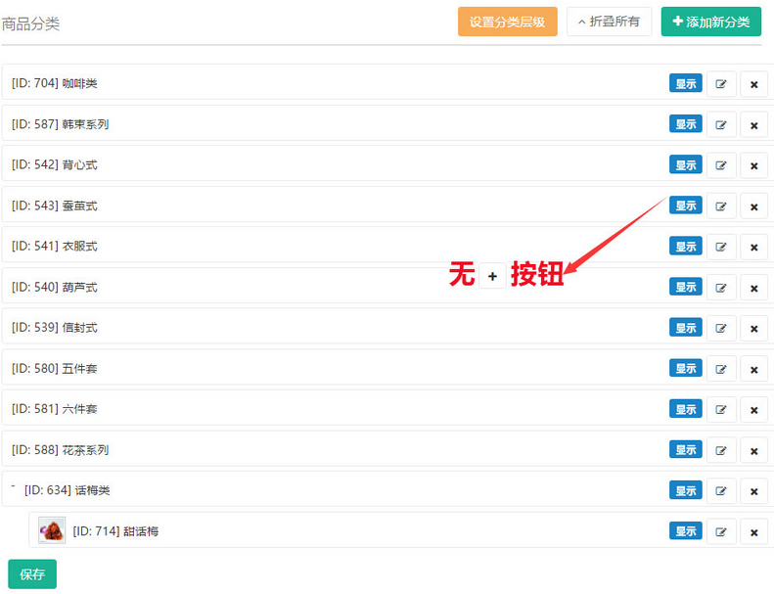The width and height of the screenshot is (774, 594).
Task: Open 设置分类层级 settings
Action: point(507,22)
